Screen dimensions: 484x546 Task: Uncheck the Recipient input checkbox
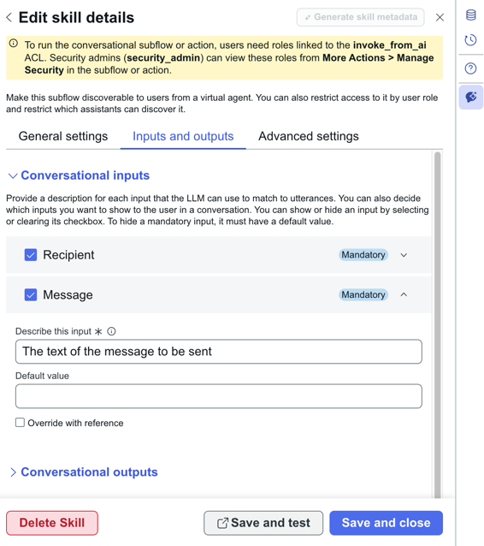point(31,255)
